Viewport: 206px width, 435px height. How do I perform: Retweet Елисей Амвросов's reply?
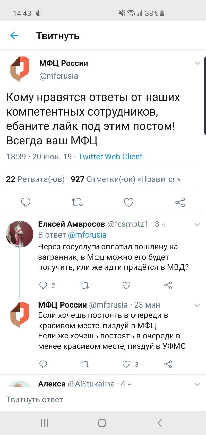coord(84,285)
